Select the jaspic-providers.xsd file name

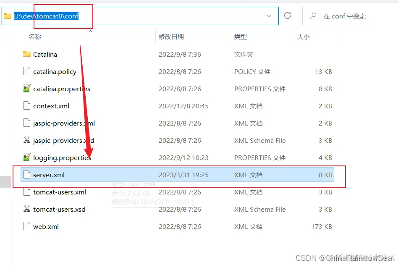coord(63,141)
